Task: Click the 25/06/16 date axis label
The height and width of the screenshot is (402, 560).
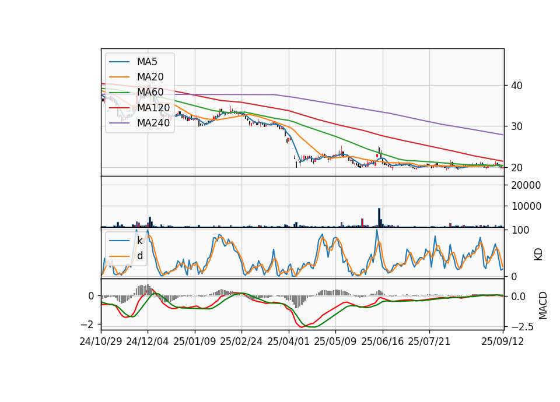Action: (383, 341)
